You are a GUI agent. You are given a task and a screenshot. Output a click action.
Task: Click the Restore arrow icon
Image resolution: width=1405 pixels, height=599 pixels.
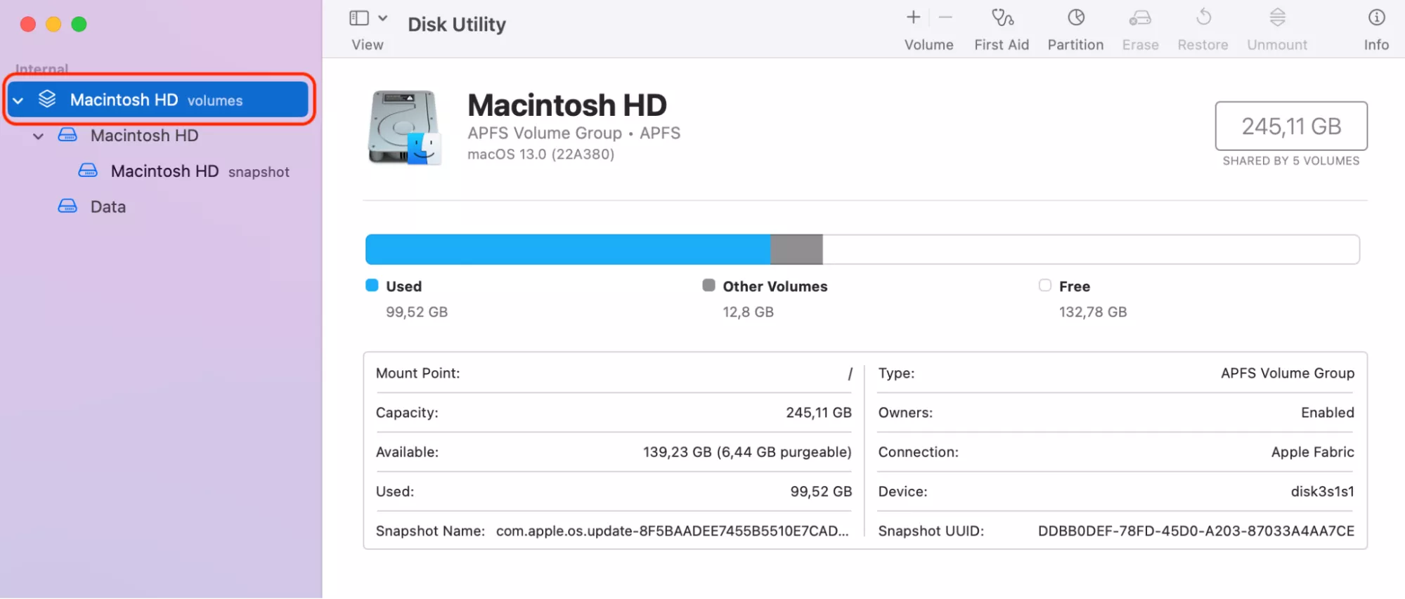[1203, 18]
